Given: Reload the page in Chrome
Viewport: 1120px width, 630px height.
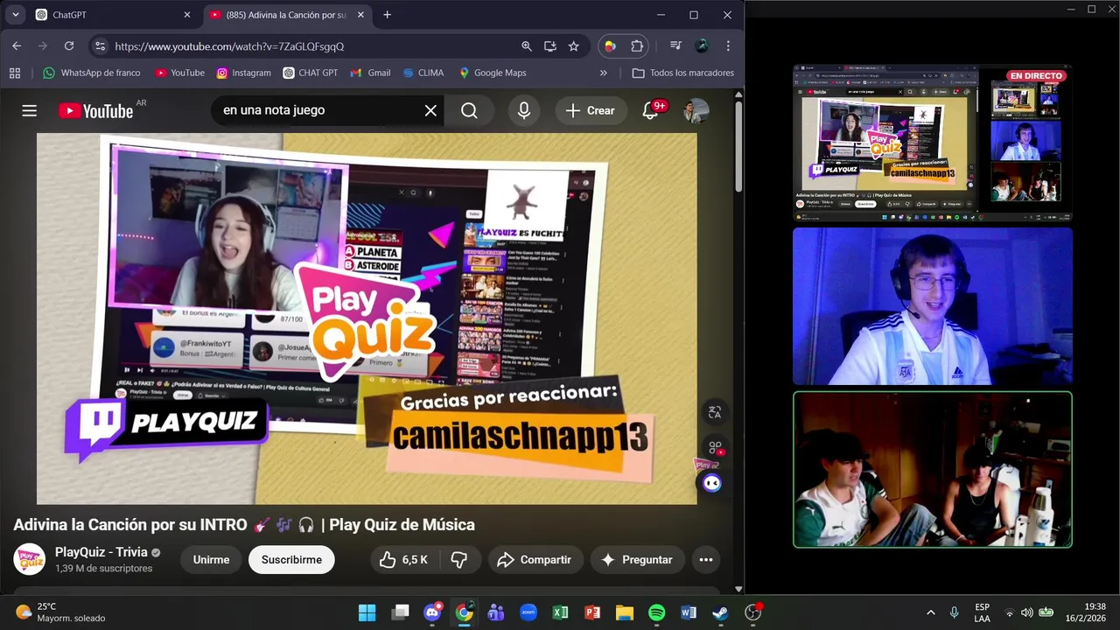Looking at the screenshot, I should (x=69, y=46).
